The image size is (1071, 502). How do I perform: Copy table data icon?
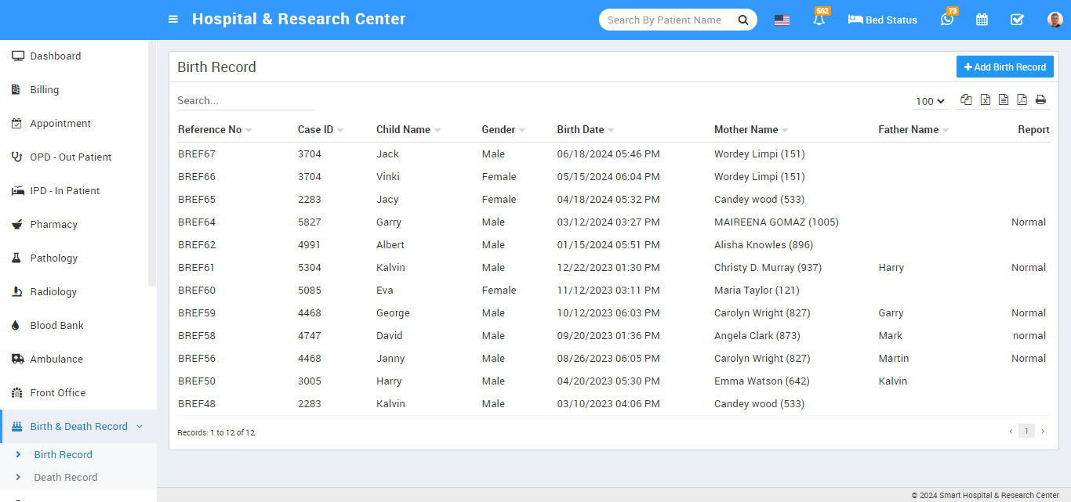click(x=966, y=100)
